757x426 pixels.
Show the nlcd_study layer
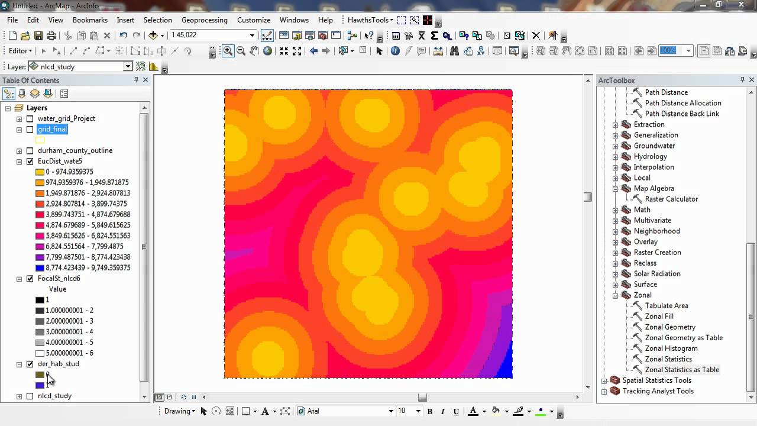30,396
